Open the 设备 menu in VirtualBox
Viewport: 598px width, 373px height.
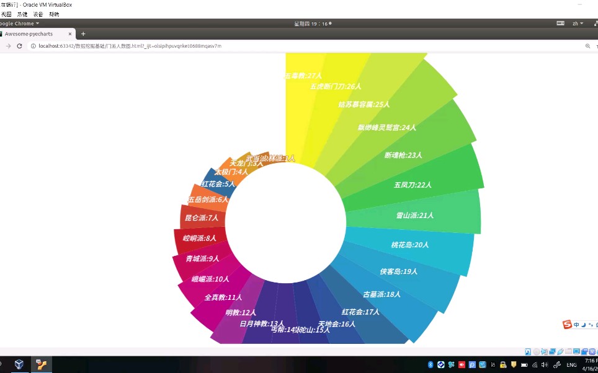[x=38, y=14]
